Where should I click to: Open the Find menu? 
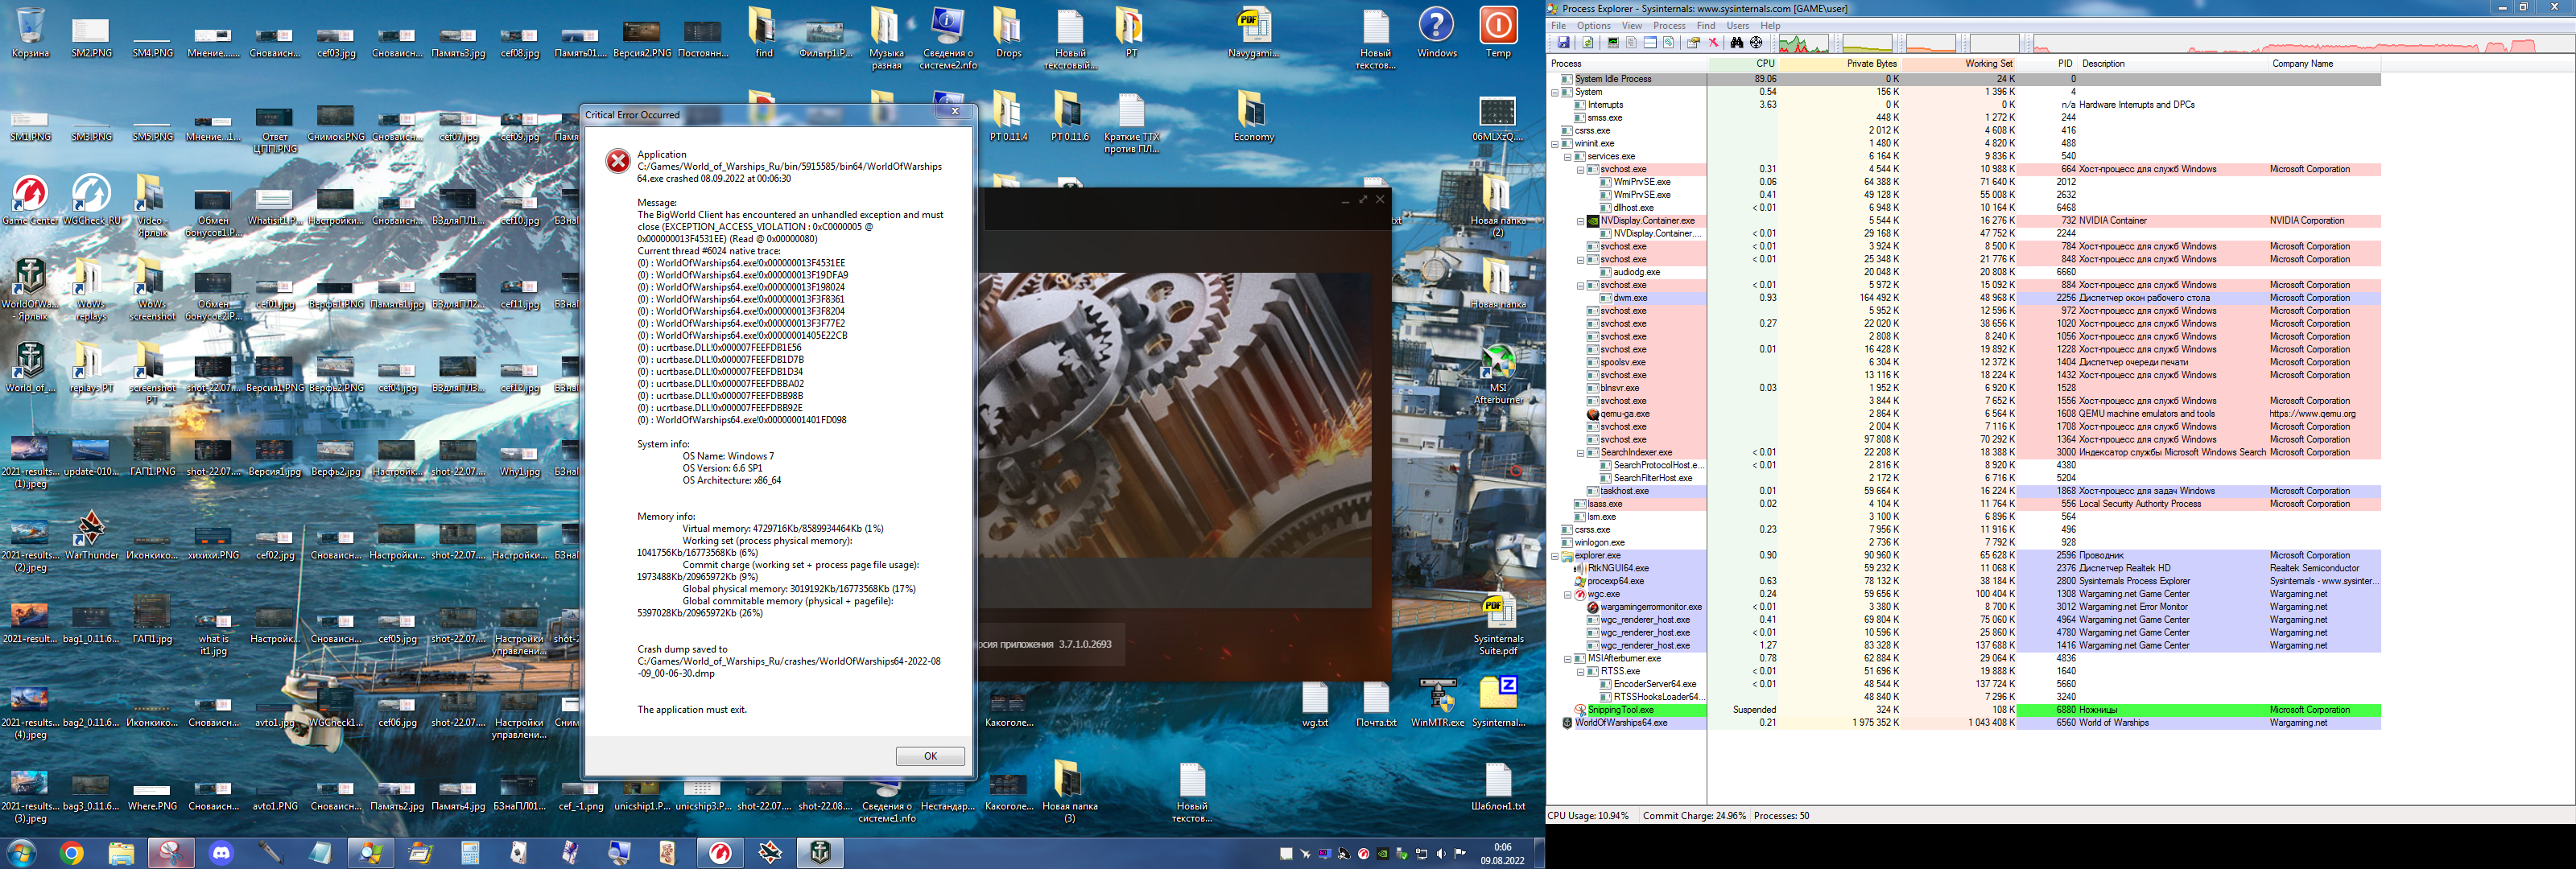tap(1706, 26)
